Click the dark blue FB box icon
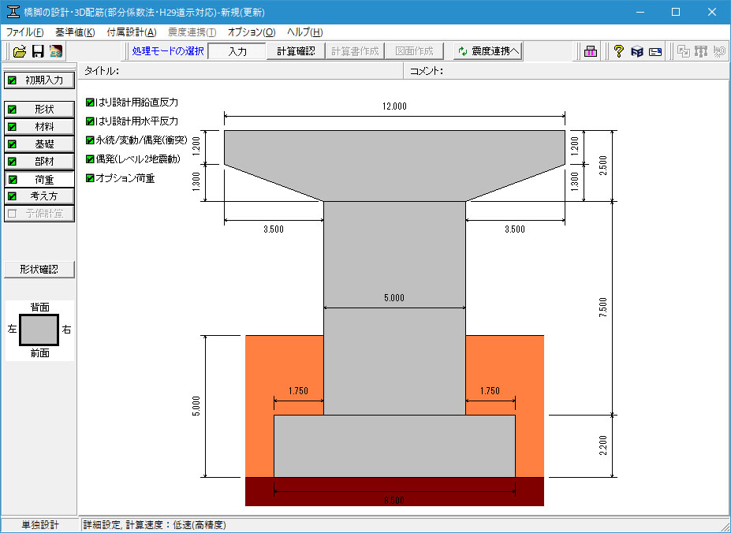731x533 pixels. tap(637, 52)
